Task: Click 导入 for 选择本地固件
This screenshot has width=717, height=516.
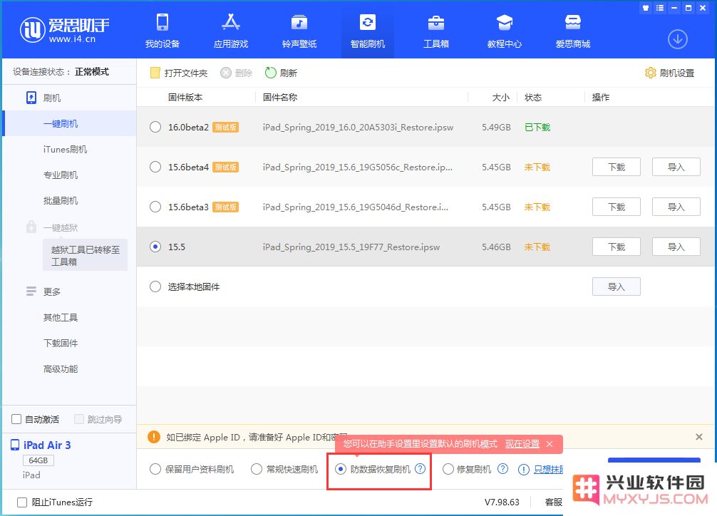Action: click(x=617, y=287)
